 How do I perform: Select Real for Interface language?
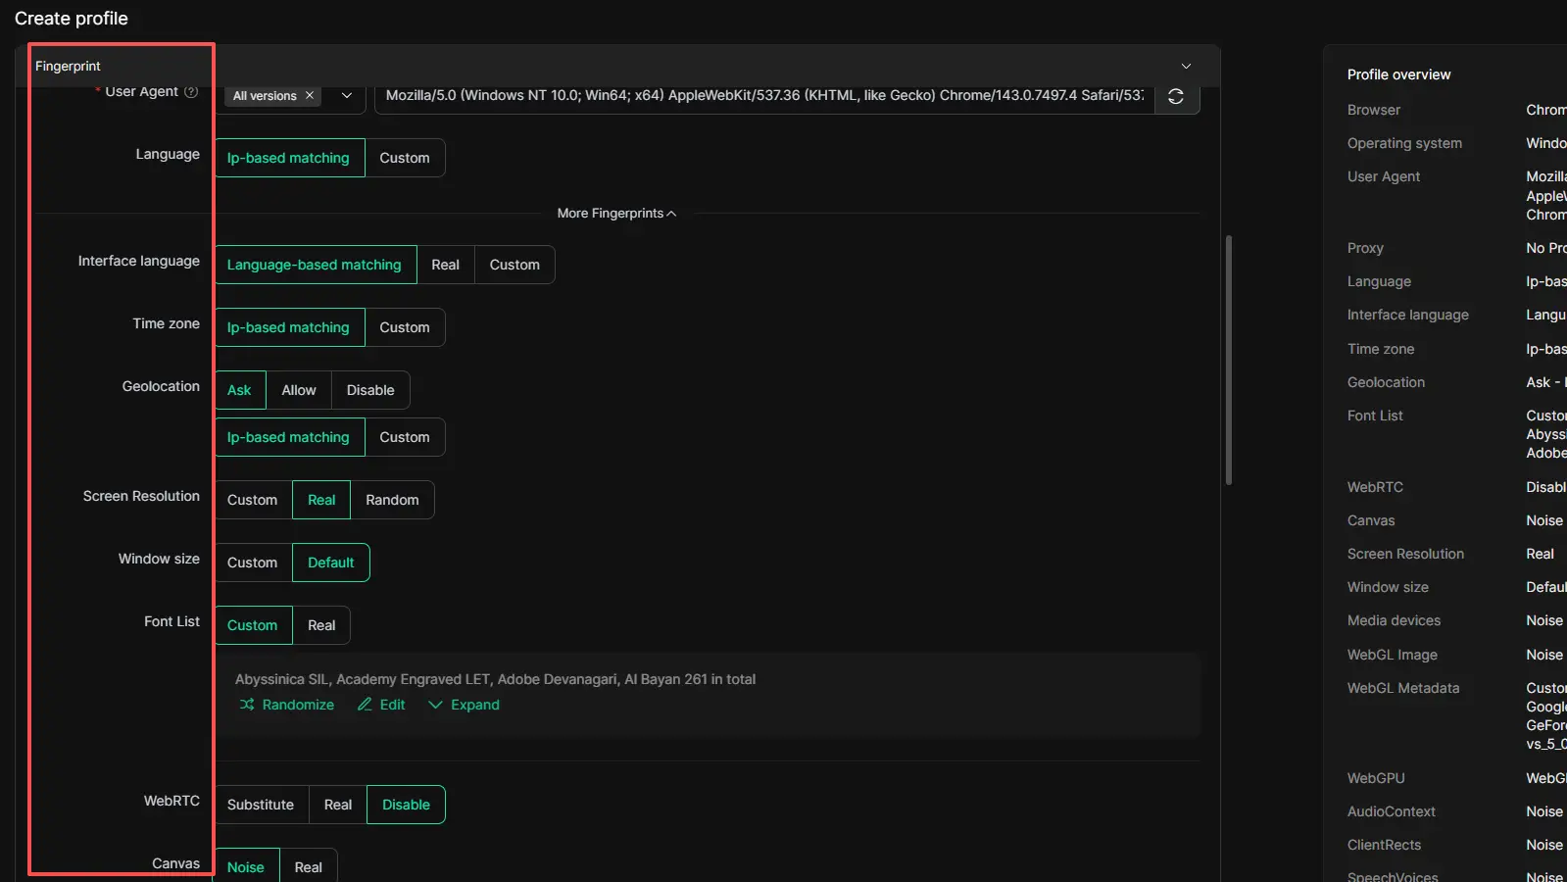coord(445,265)
